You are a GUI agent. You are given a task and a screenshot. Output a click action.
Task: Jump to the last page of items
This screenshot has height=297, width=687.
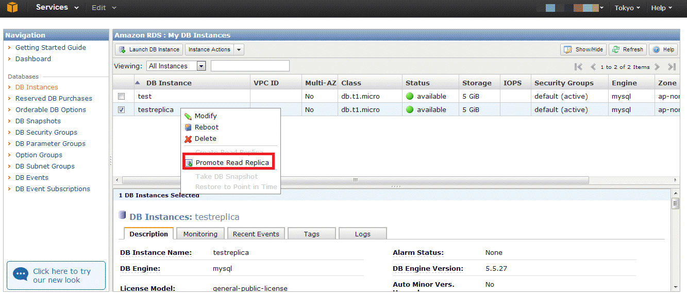(672, 67)
